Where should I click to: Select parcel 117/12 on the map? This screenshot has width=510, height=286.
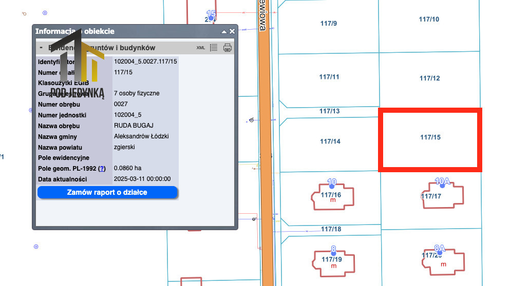[x=430, y=78]
